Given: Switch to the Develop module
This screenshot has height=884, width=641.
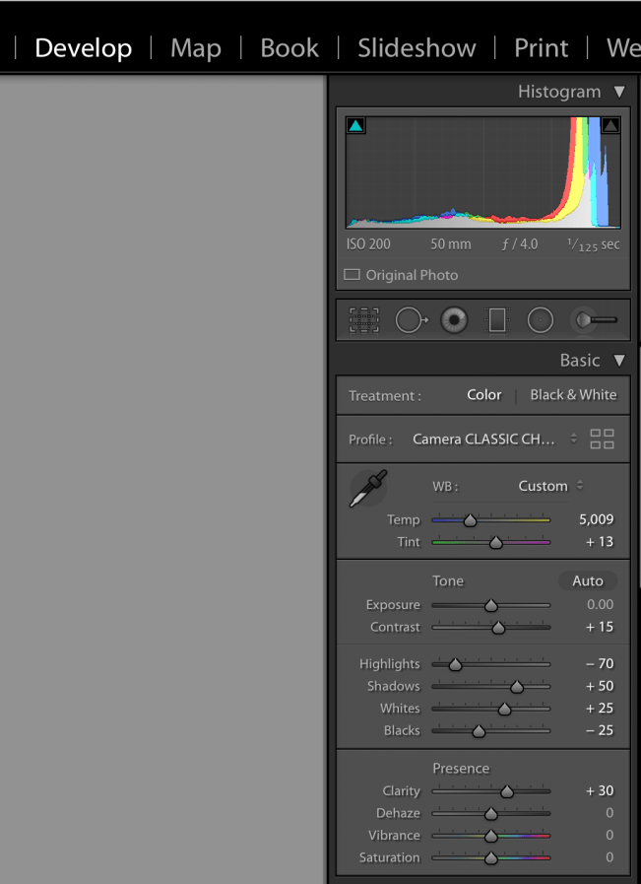Looking at the screenshot, I should coord(84,48).
